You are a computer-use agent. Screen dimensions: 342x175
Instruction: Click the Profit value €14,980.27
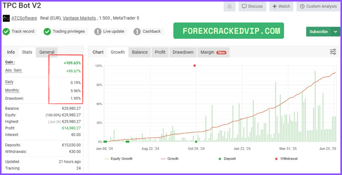(71, 128)
